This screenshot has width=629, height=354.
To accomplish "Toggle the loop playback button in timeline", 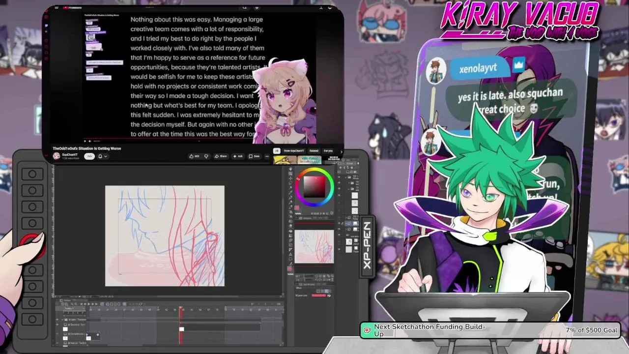I will point(102,304).
